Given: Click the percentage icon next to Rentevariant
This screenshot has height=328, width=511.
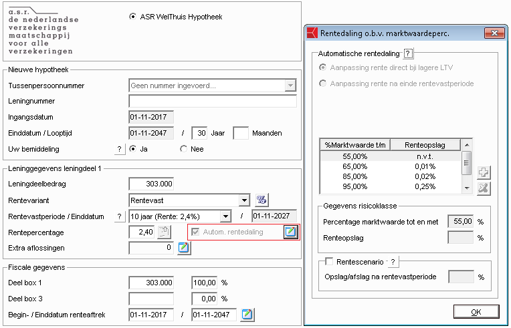Looking at the screenshot, I should pos(262,200).
